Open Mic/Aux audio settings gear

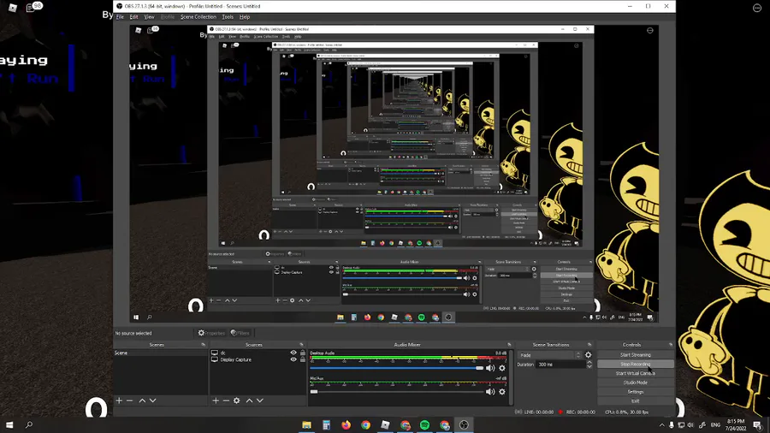tap(502, 392)
